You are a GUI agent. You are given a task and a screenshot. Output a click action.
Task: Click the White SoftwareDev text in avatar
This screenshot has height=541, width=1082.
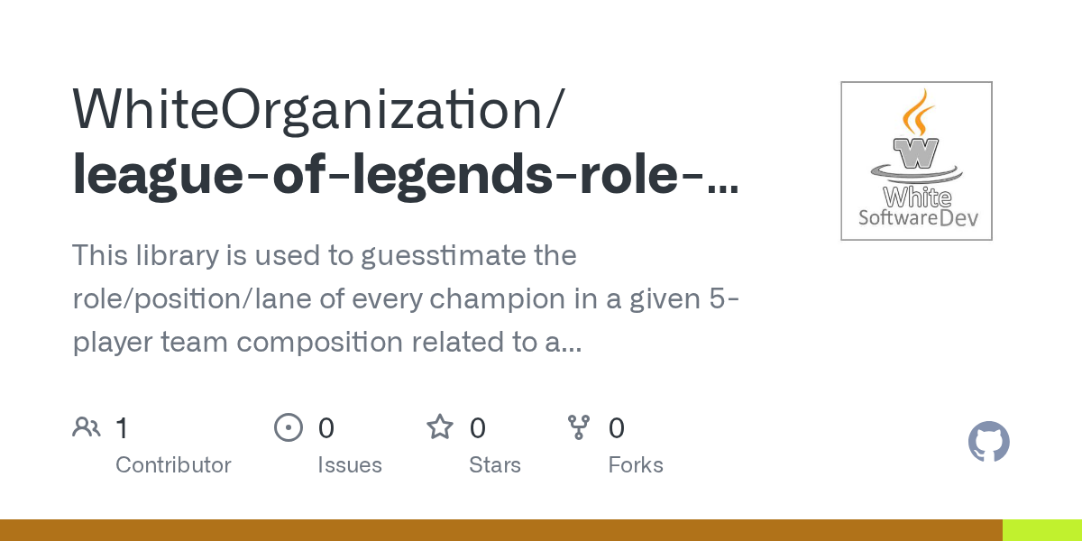point(917,208)
